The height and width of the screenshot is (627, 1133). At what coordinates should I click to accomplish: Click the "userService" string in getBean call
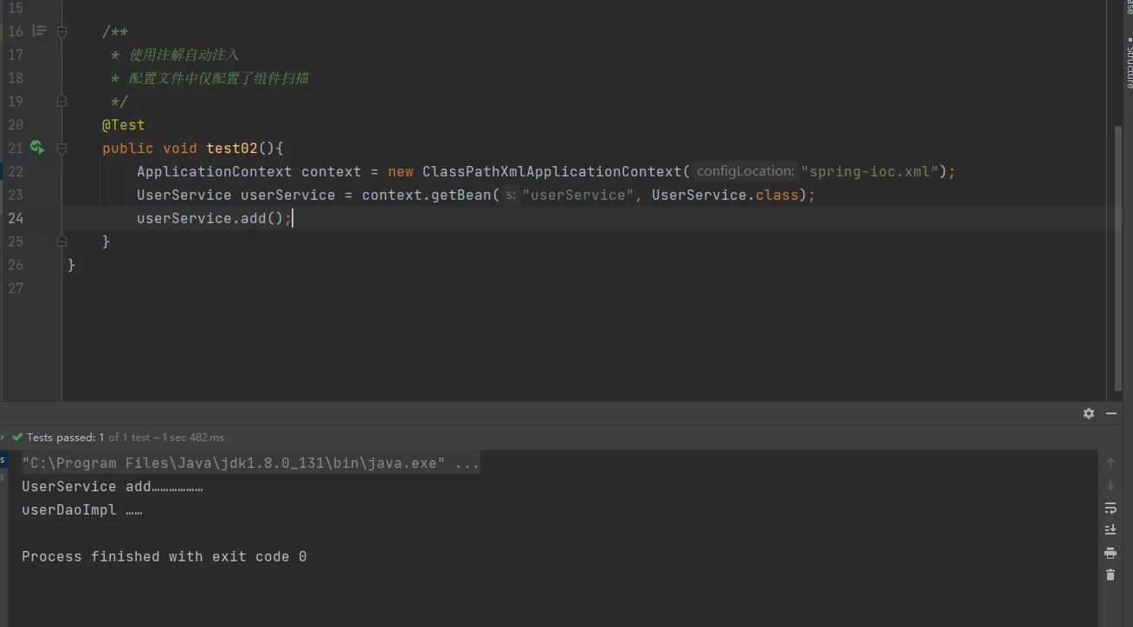click(x=578, y=195)
